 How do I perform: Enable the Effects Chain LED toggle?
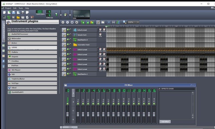pyautogui.click(x=160, y=89)
